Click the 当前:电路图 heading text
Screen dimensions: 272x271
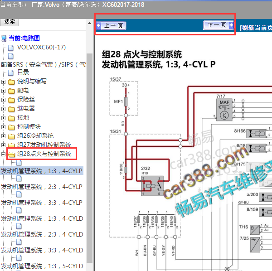point(24,39)
